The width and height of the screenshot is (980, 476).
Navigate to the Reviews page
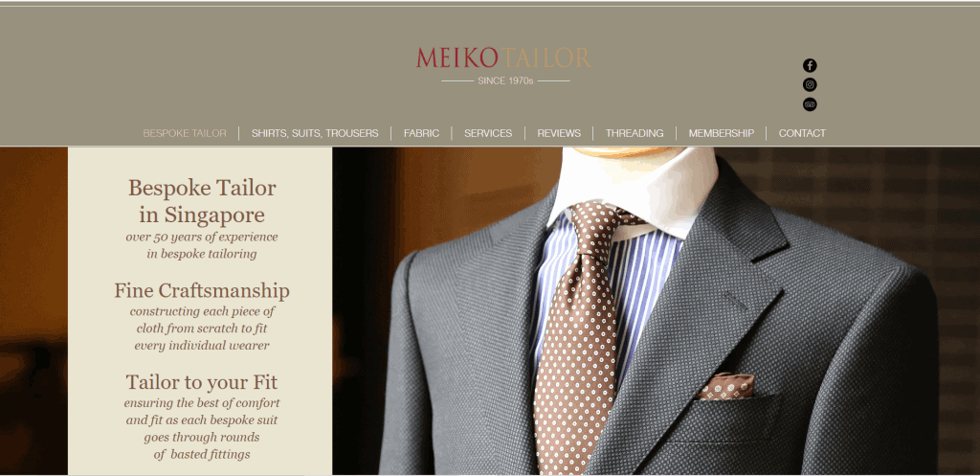coord(559,133)
